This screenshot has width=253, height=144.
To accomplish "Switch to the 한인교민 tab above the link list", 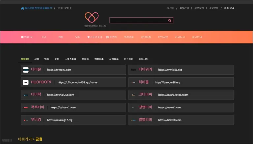I will point(128,59).
